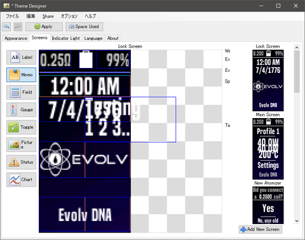Open the ファイル menu

point(12,16)
